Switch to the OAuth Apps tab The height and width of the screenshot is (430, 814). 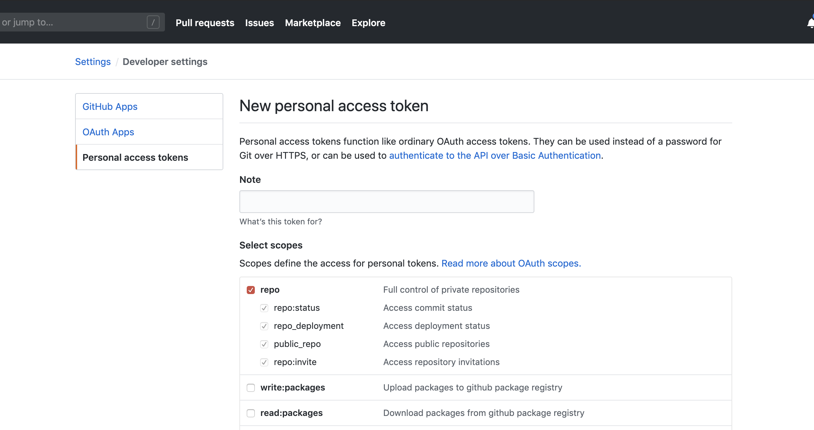pos(108,132)
